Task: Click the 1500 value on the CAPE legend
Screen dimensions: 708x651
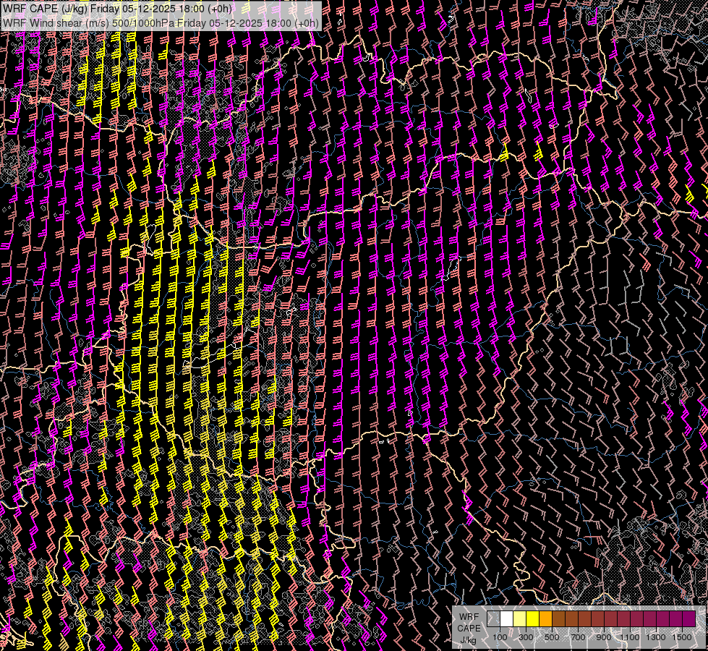Action: tap(682, 637)
